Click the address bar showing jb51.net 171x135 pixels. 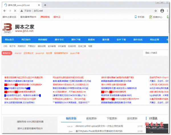click(x=85, y=11)
